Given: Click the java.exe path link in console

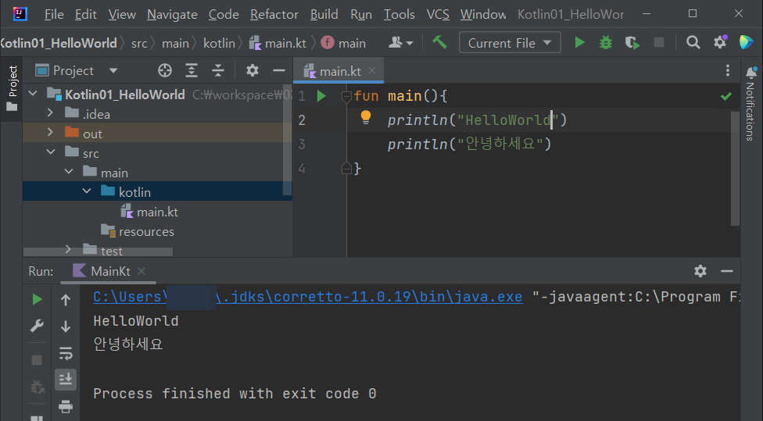Looking at the screenshot, I should point(307,297).
